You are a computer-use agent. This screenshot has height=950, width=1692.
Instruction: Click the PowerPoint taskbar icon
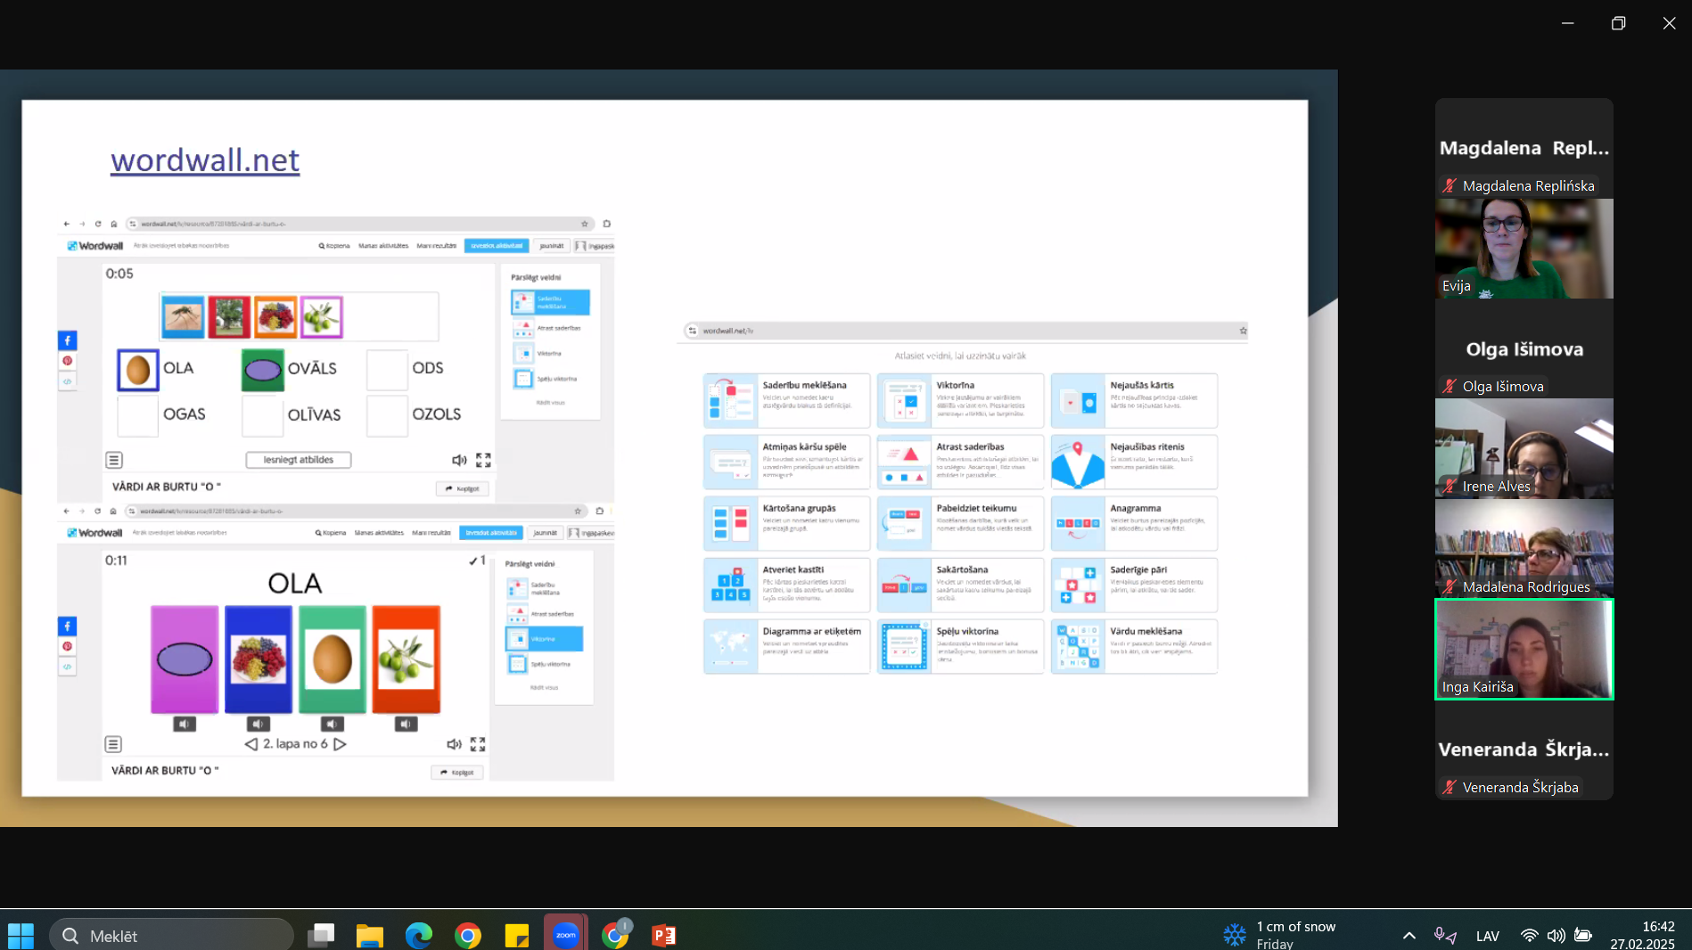[x=663, y=935]
